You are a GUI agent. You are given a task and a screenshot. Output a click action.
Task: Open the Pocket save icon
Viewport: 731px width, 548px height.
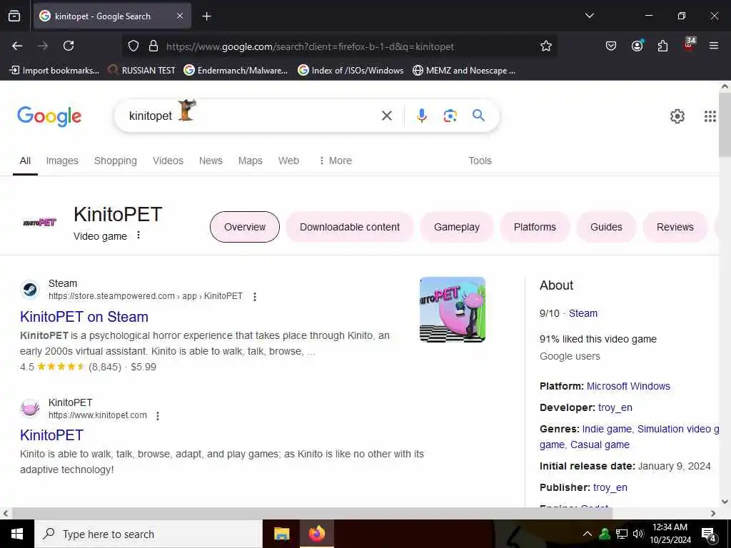611,46
